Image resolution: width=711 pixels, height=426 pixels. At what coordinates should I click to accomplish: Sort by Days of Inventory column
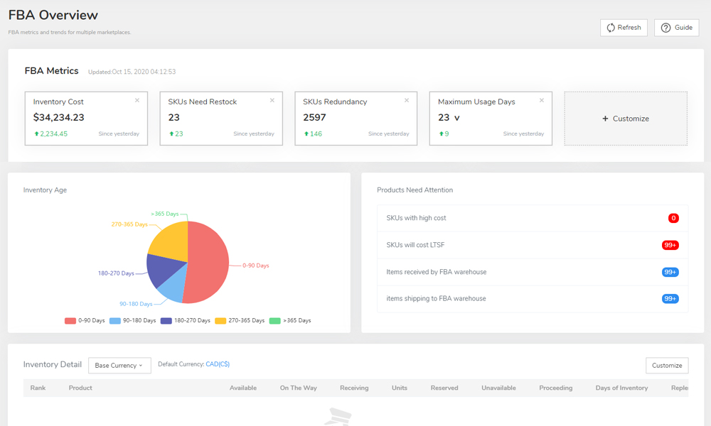(621, 388)
